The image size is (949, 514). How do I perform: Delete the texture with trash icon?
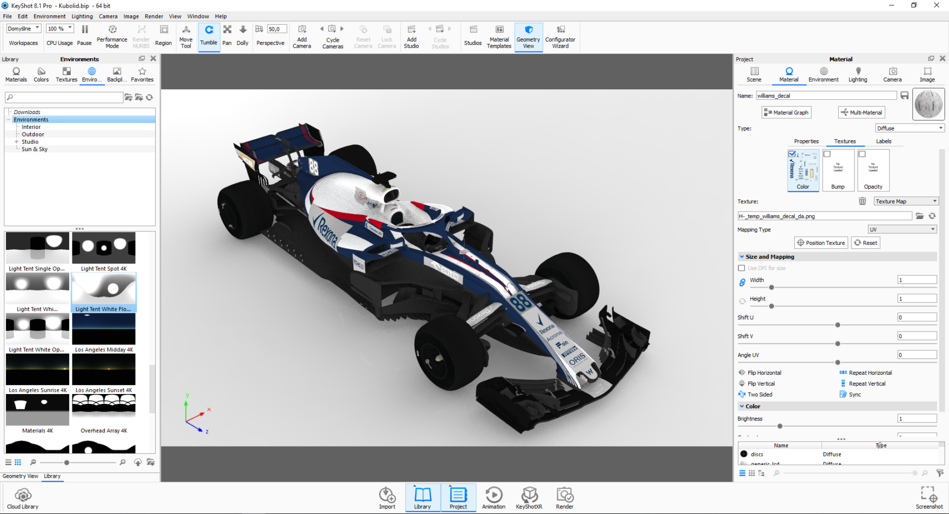coord(862,202)
